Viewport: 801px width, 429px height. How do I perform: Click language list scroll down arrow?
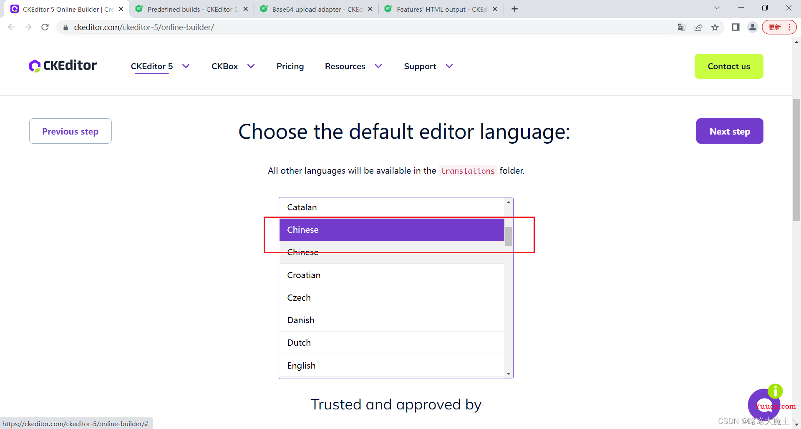[x=509, y=374]
